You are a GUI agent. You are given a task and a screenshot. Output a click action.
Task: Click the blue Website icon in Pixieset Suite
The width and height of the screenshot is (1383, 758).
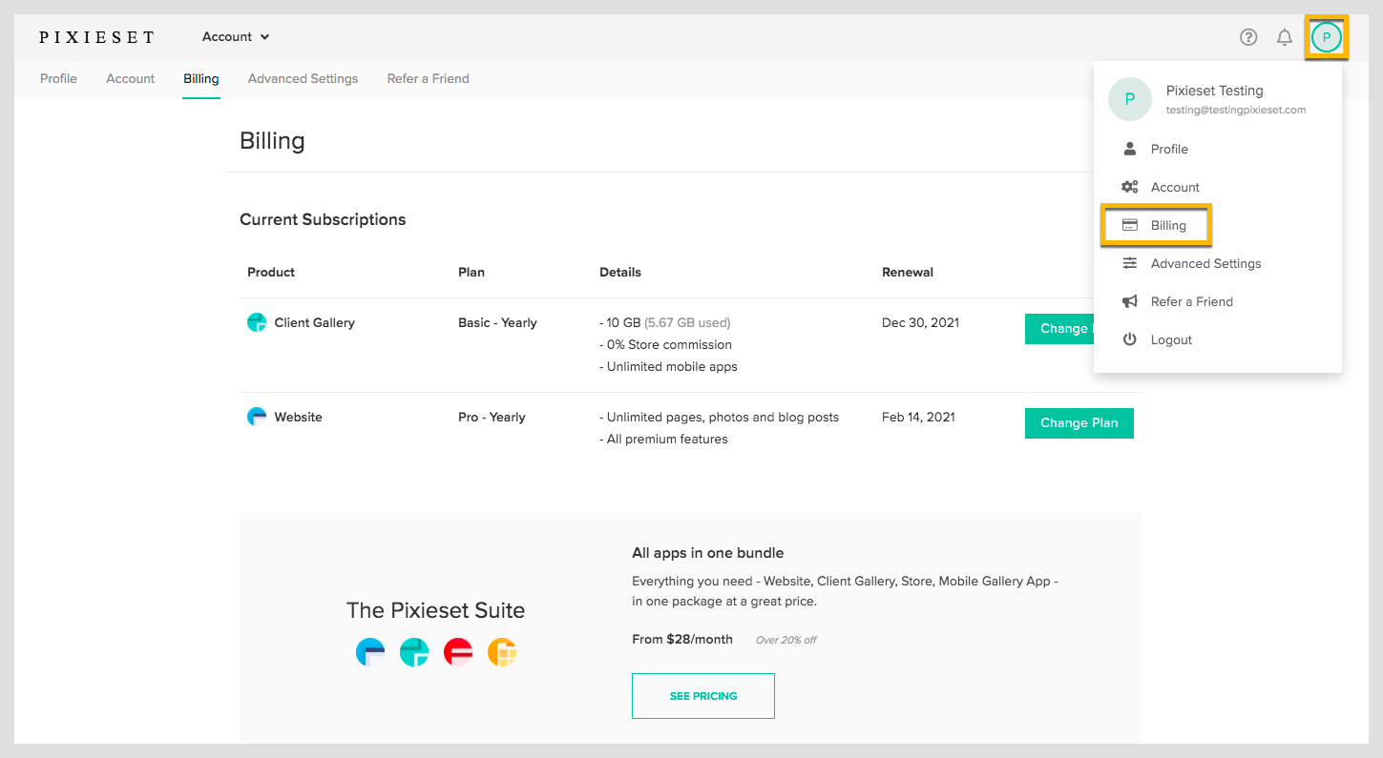tap(370, 652)
